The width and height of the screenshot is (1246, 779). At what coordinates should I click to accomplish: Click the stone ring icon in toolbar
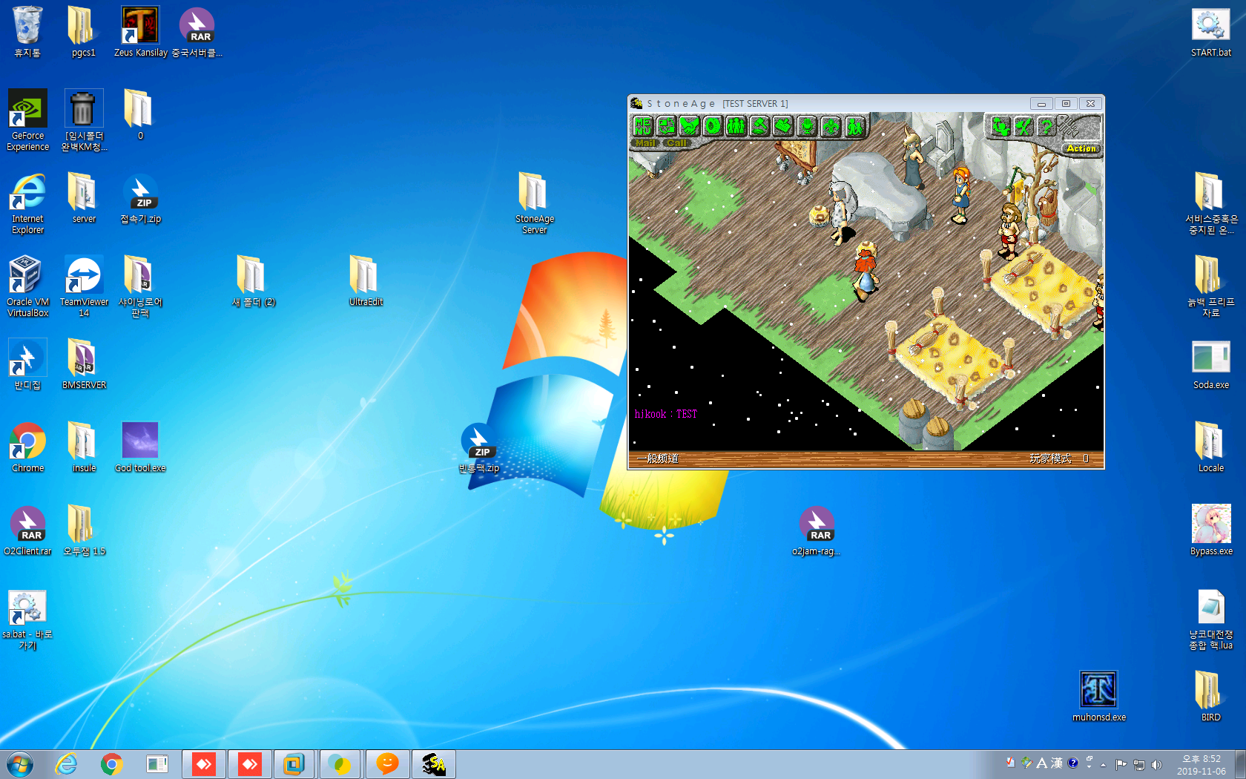coord(712,126)
